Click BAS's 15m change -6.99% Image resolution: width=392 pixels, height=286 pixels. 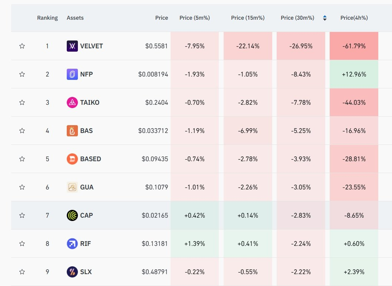pos(248,131)
